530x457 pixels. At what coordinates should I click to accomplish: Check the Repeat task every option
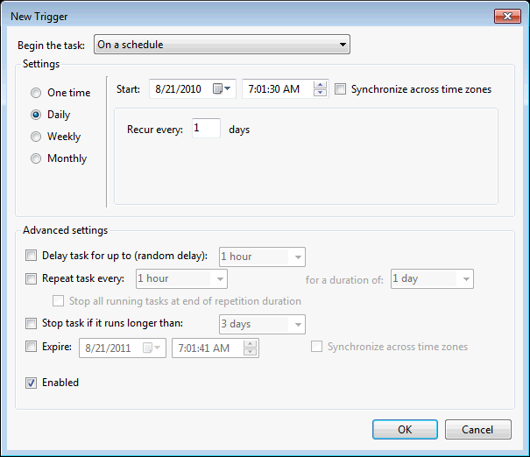(32, 279)
